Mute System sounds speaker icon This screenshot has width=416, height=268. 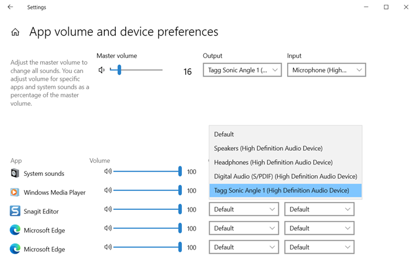coord(108,172)
